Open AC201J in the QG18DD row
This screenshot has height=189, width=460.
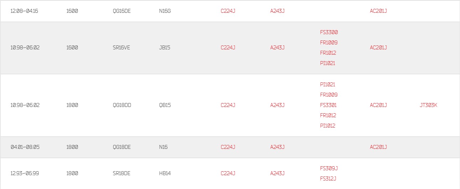(378, 105)
